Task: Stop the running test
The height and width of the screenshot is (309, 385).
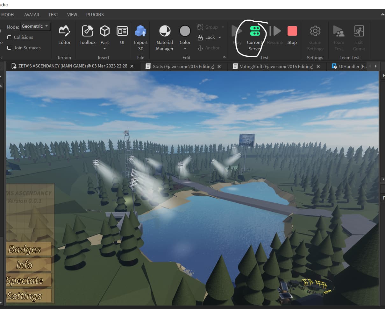Action: point(292,35)
